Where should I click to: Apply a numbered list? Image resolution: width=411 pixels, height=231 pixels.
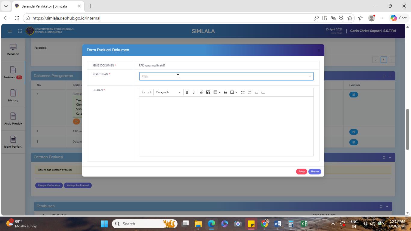tap(249, 92)
